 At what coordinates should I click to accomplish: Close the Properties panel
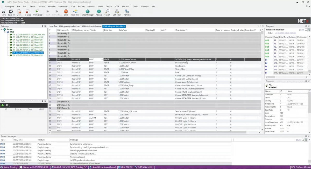[x=309, y=81]
